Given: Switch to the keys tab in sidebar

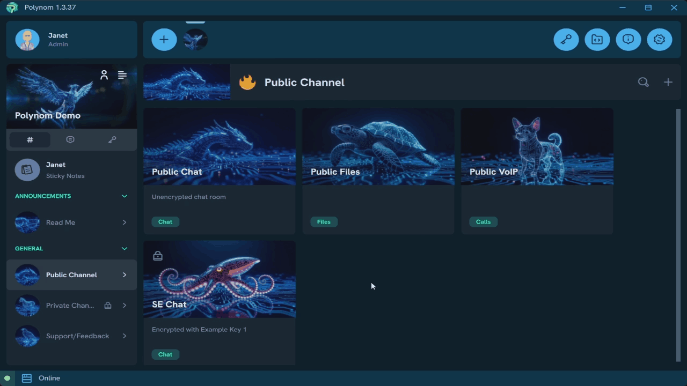Looking at the screenshot, I should 112,140.
